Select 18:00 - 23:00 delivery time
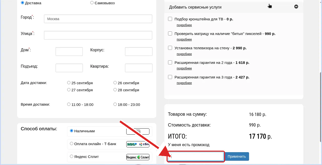Viewport: 322px width, 165px height. pos(115,104)
